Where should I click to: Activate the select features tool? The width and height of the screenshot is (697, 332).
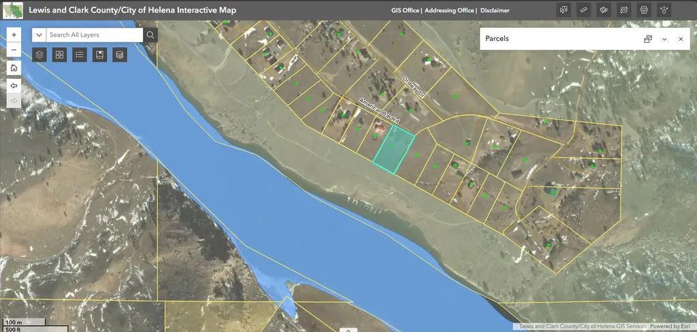(x=564, y=10)
